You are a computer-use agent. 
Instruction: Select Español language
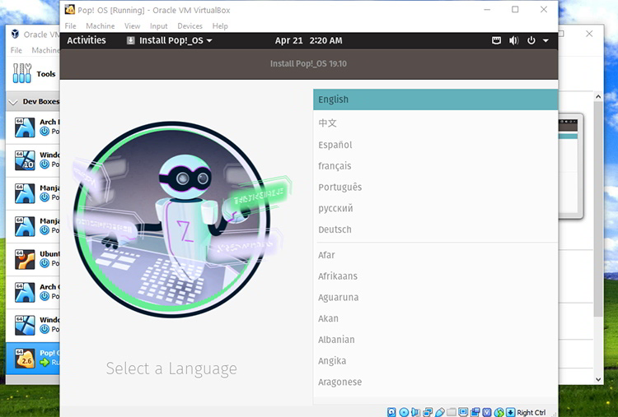[x=436, y=145]
